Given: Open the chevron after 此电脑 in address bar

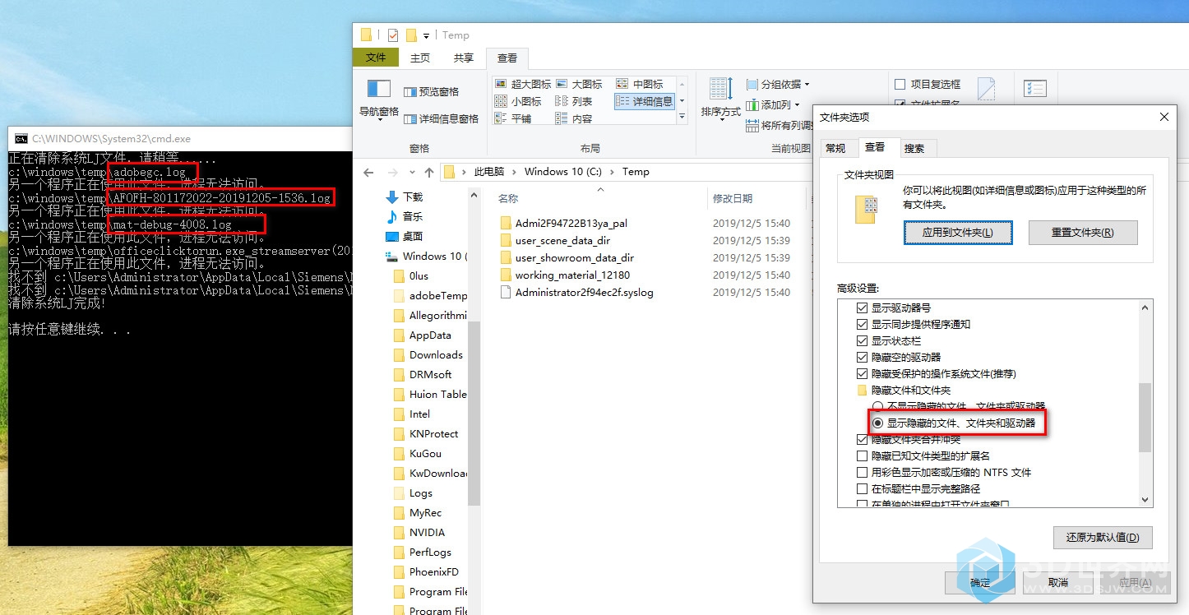Looking at the screenshot, I should tap(514, 172).
